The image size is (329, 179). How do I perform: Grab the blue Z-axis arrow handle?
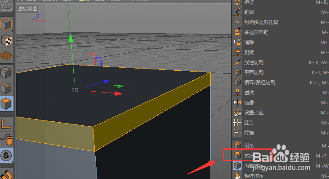coord(106,81)
